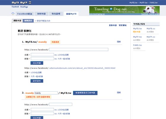The width and height of the screenshot is (166, 119).
Task: Click the 重新申請 link
Action: (x=113, y=25)
